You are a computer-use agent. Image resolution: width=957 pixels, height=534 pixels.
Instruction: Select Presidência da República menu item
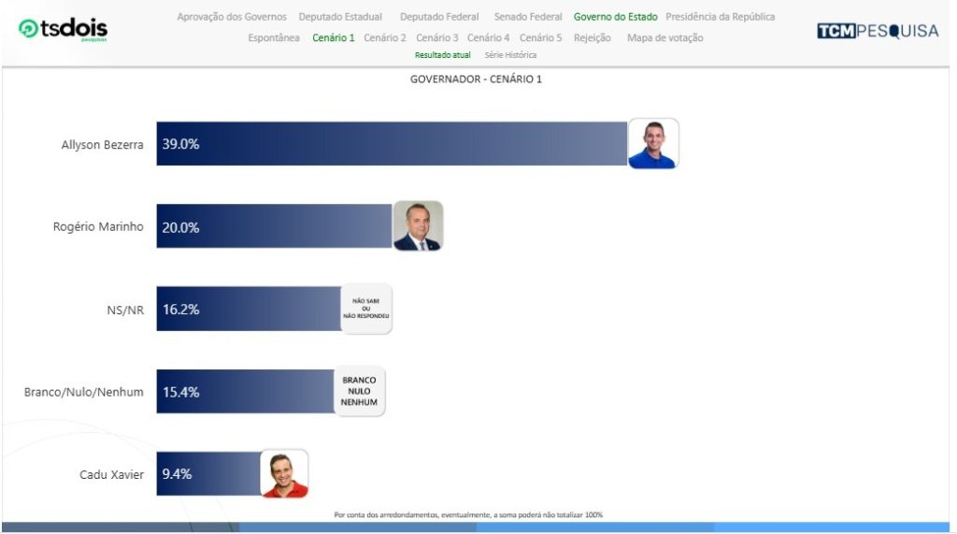click(720, 17)
